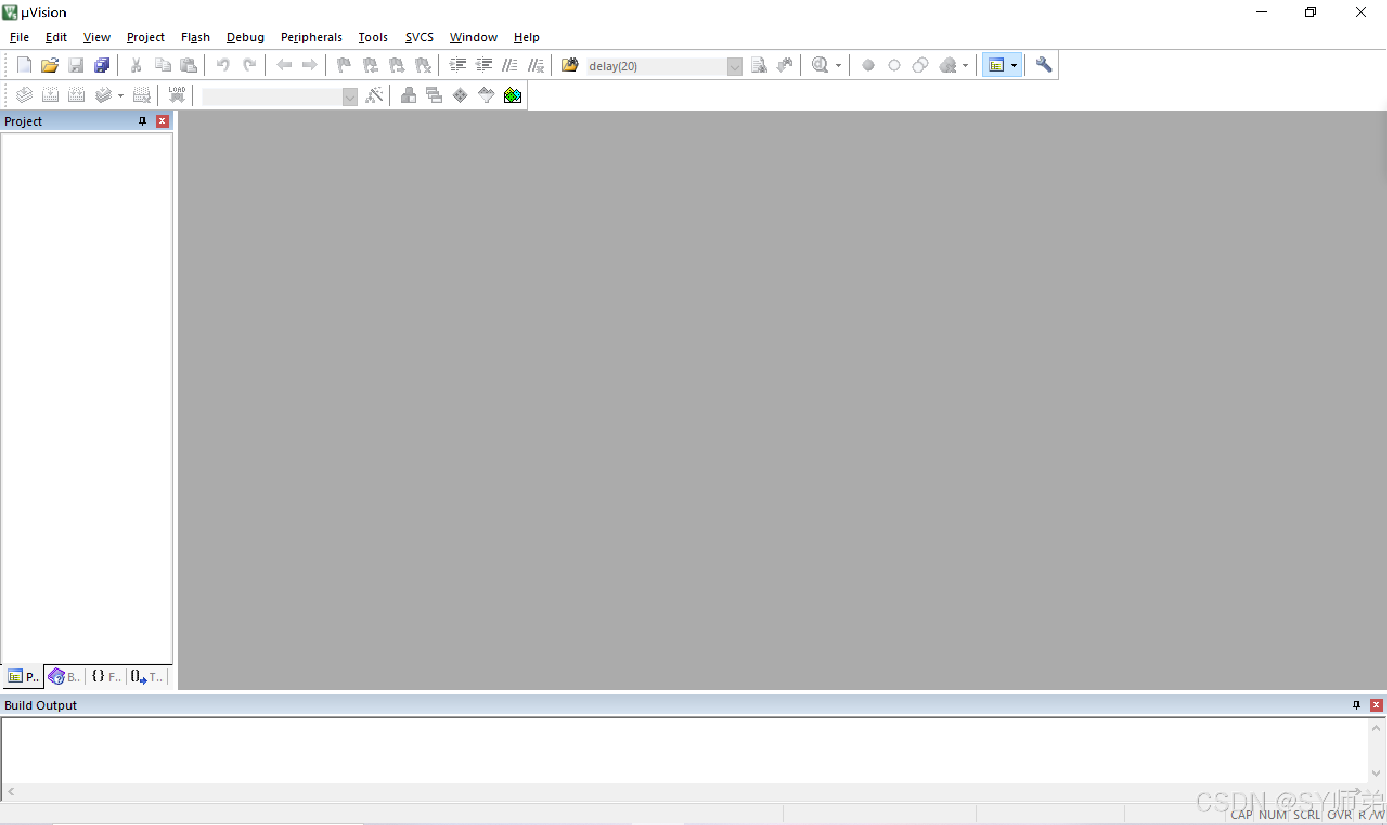Click the LOAD download to flash icon
This screenshot has width=1387, height=825.
(x=177, y=94)
